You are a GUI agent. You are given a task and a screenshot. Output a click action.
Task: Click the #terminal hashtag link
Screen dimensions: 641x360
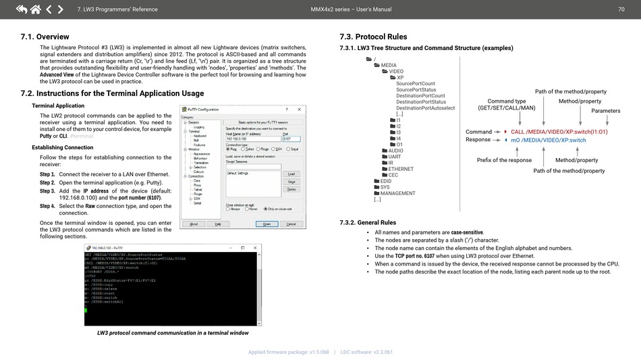(82, 136)
